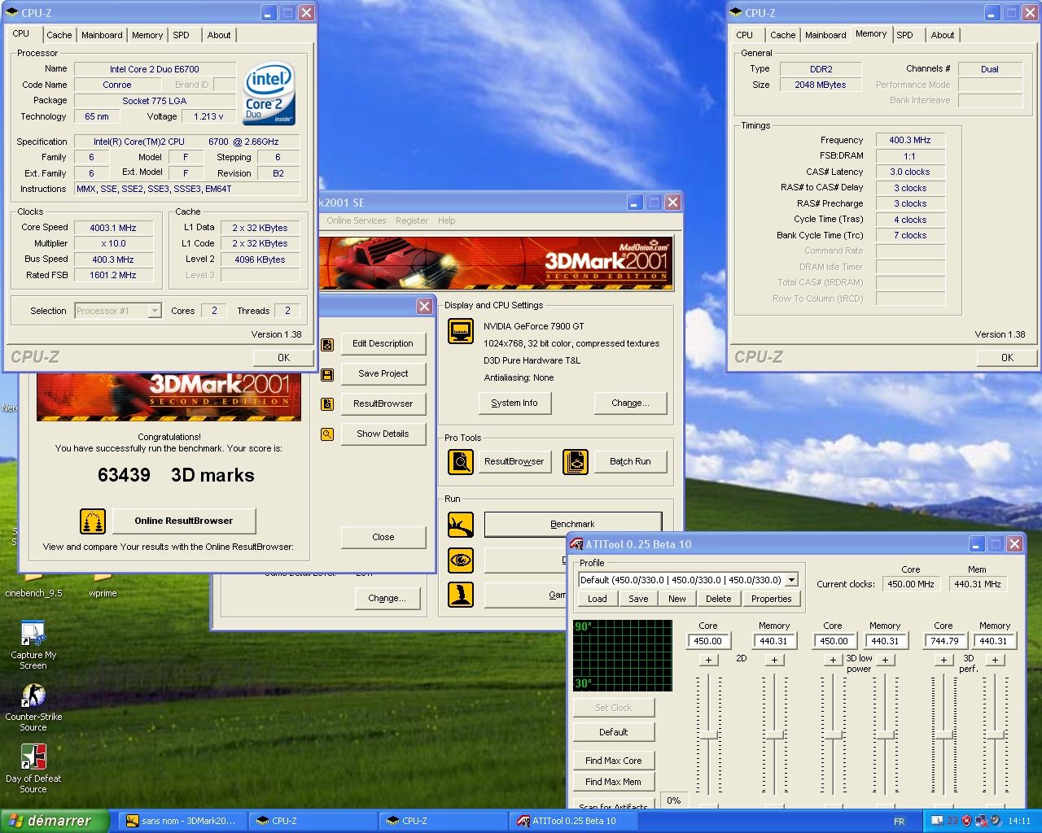Click the icon beside the score dialog's ResultBrowser button

coord(327,404)
